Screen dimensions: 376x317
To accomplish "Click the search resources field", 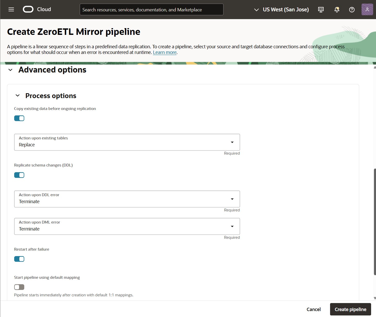I will tap(151, 9).
